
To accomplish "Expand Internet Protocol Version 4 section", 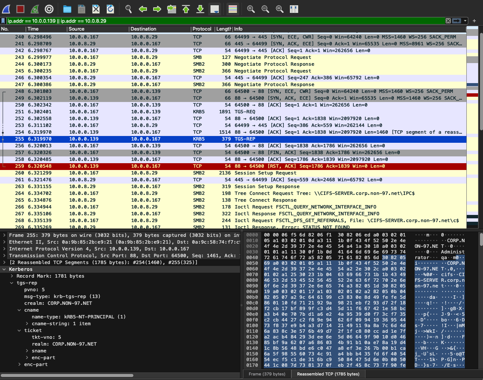I will pyautogui.click(x=4, y=249).
